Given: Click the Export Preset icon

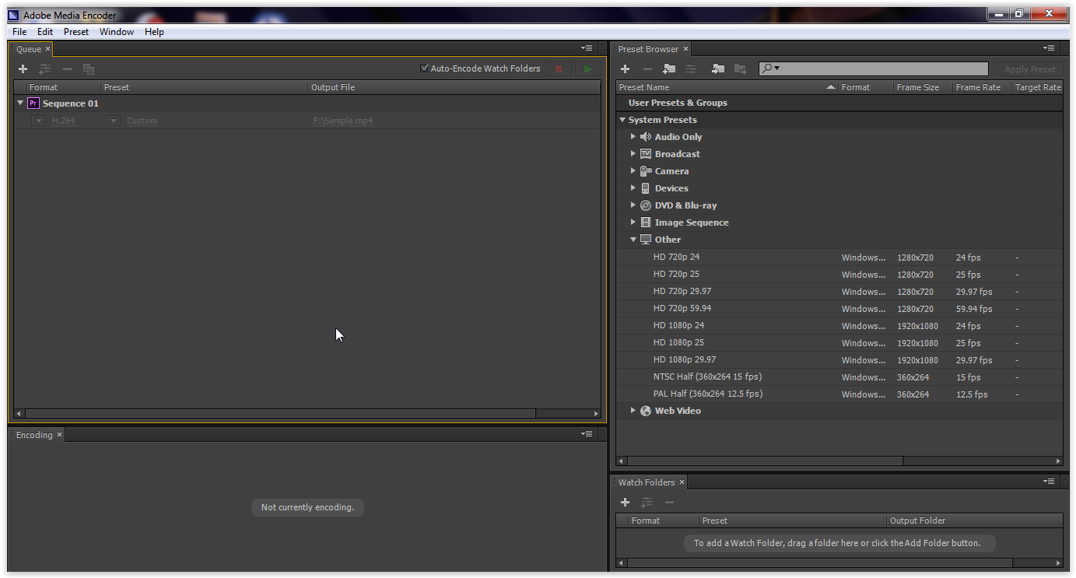Looking at the screenshot, I should click(740, 68).
